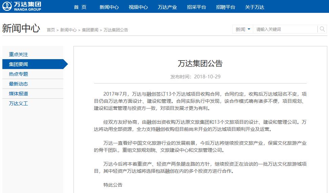
Task: Select 热点专题 in sidebar
Action: pyautogui.click(x=18, y=74)
